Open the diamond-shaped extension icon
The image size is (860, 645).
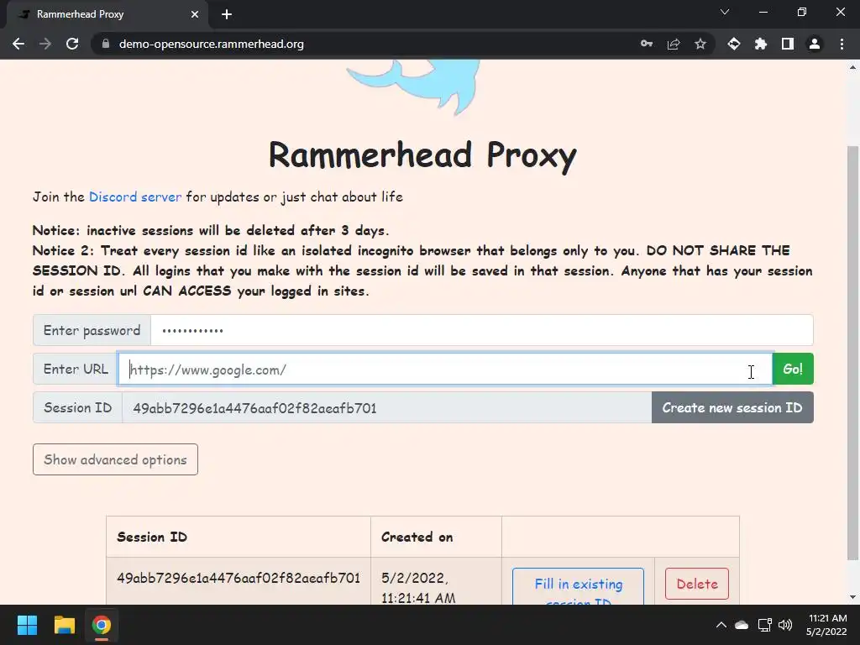pyautogui.click(x=734, y=44)
